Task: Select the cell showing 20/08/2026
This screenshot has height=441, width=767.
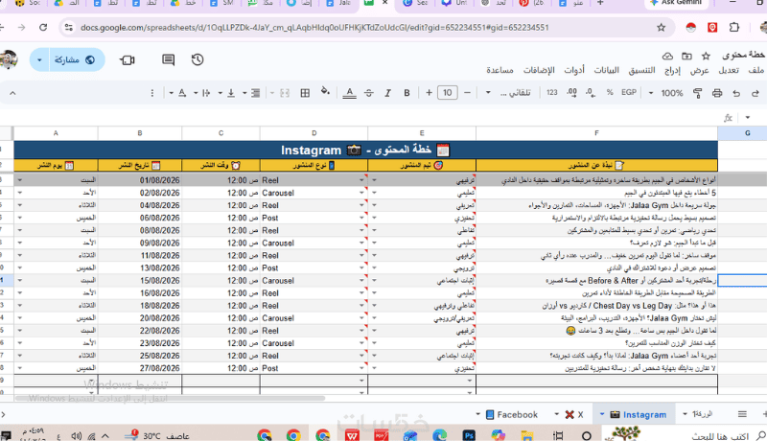Action: point(139,318)
